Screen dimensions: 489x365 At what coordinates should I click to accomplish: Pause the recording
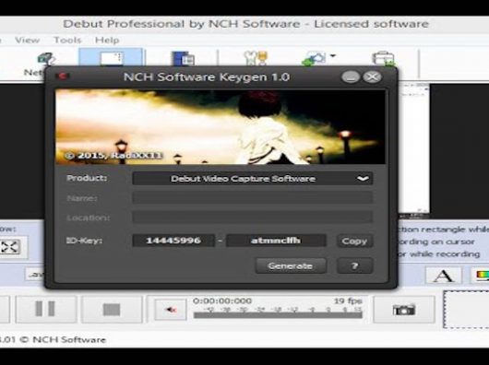(x=45, y=309)
